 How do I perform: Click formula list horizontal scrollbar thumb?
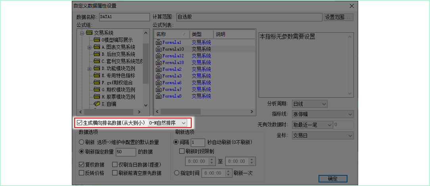181,111
